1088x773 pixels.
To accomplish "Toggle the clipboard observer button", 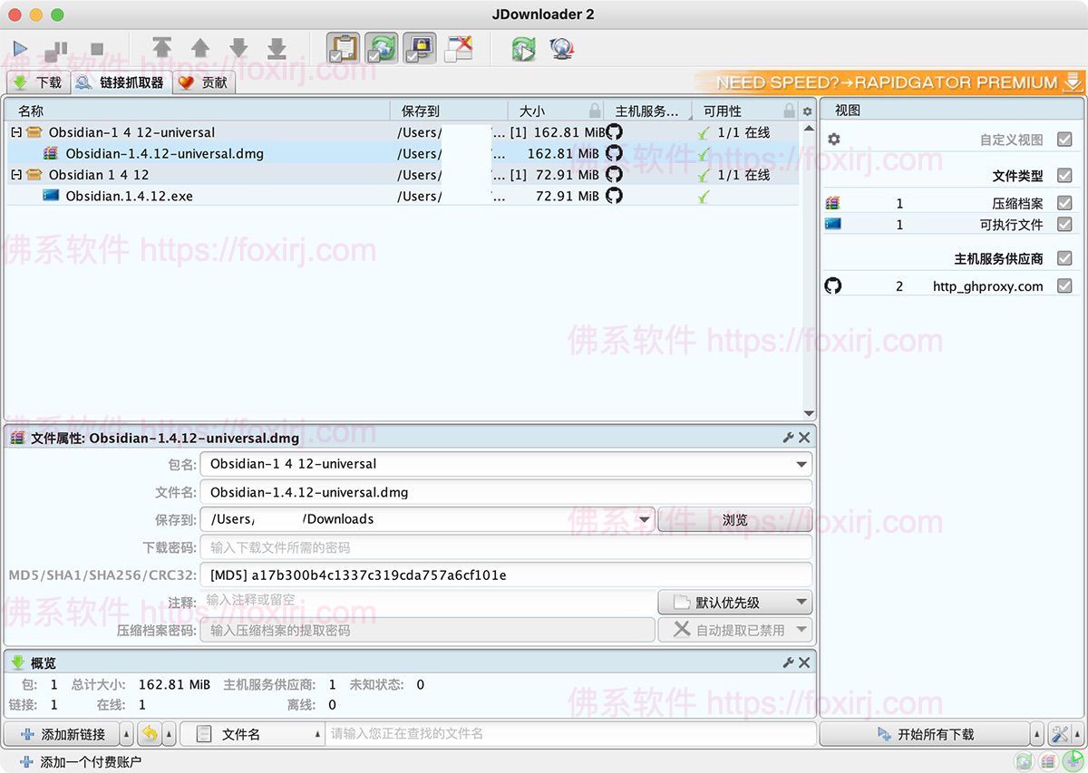I will 342,49.
